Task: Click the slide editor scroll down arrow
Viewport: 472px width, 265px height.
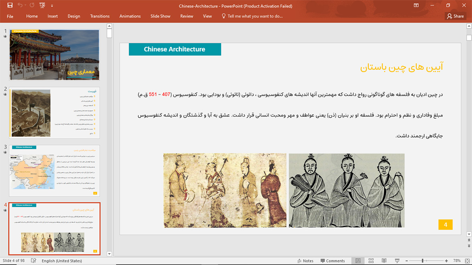Action: pos(469,234)
